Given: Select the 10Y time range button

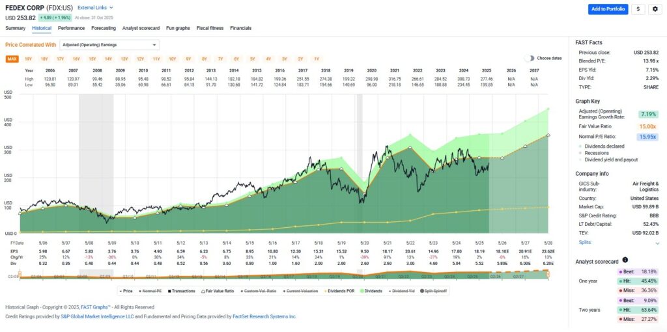Looking at the screenshot, I should (x=172, y=59).
